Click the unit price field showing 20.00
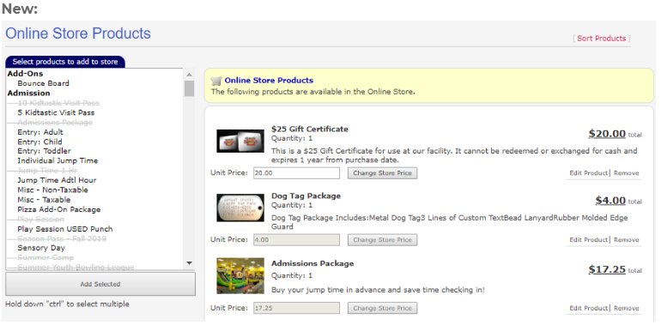661x331 pixels. click(296, 173)
